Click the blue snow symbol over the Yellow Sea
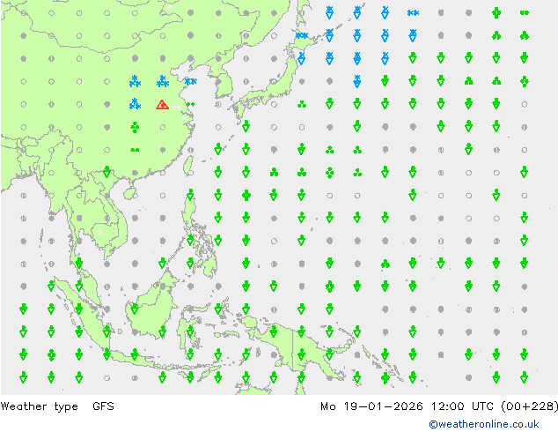The image size is (558, 432). point(190,82)
